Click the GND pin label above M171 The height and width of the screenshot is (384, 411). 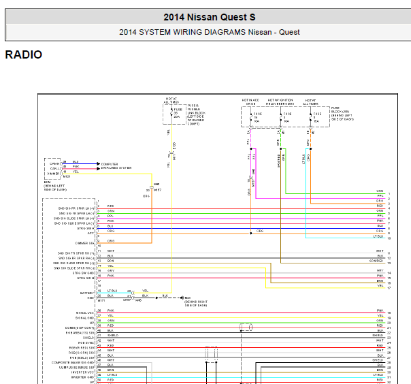pos(91,298)
